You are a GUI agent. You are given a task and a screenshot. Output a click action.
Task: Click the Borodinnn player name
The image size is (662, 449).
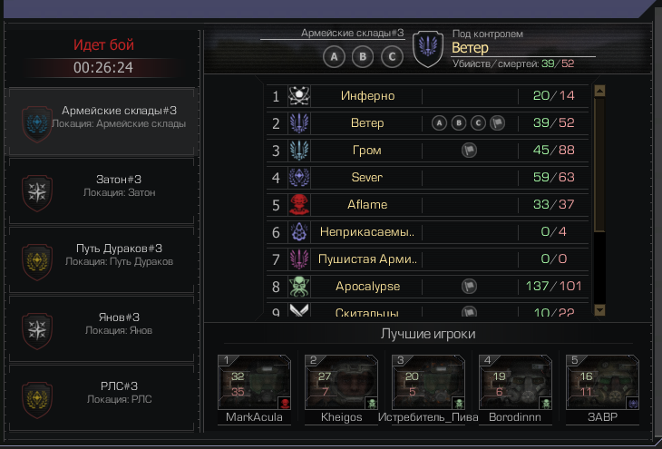tap(515, 417)
